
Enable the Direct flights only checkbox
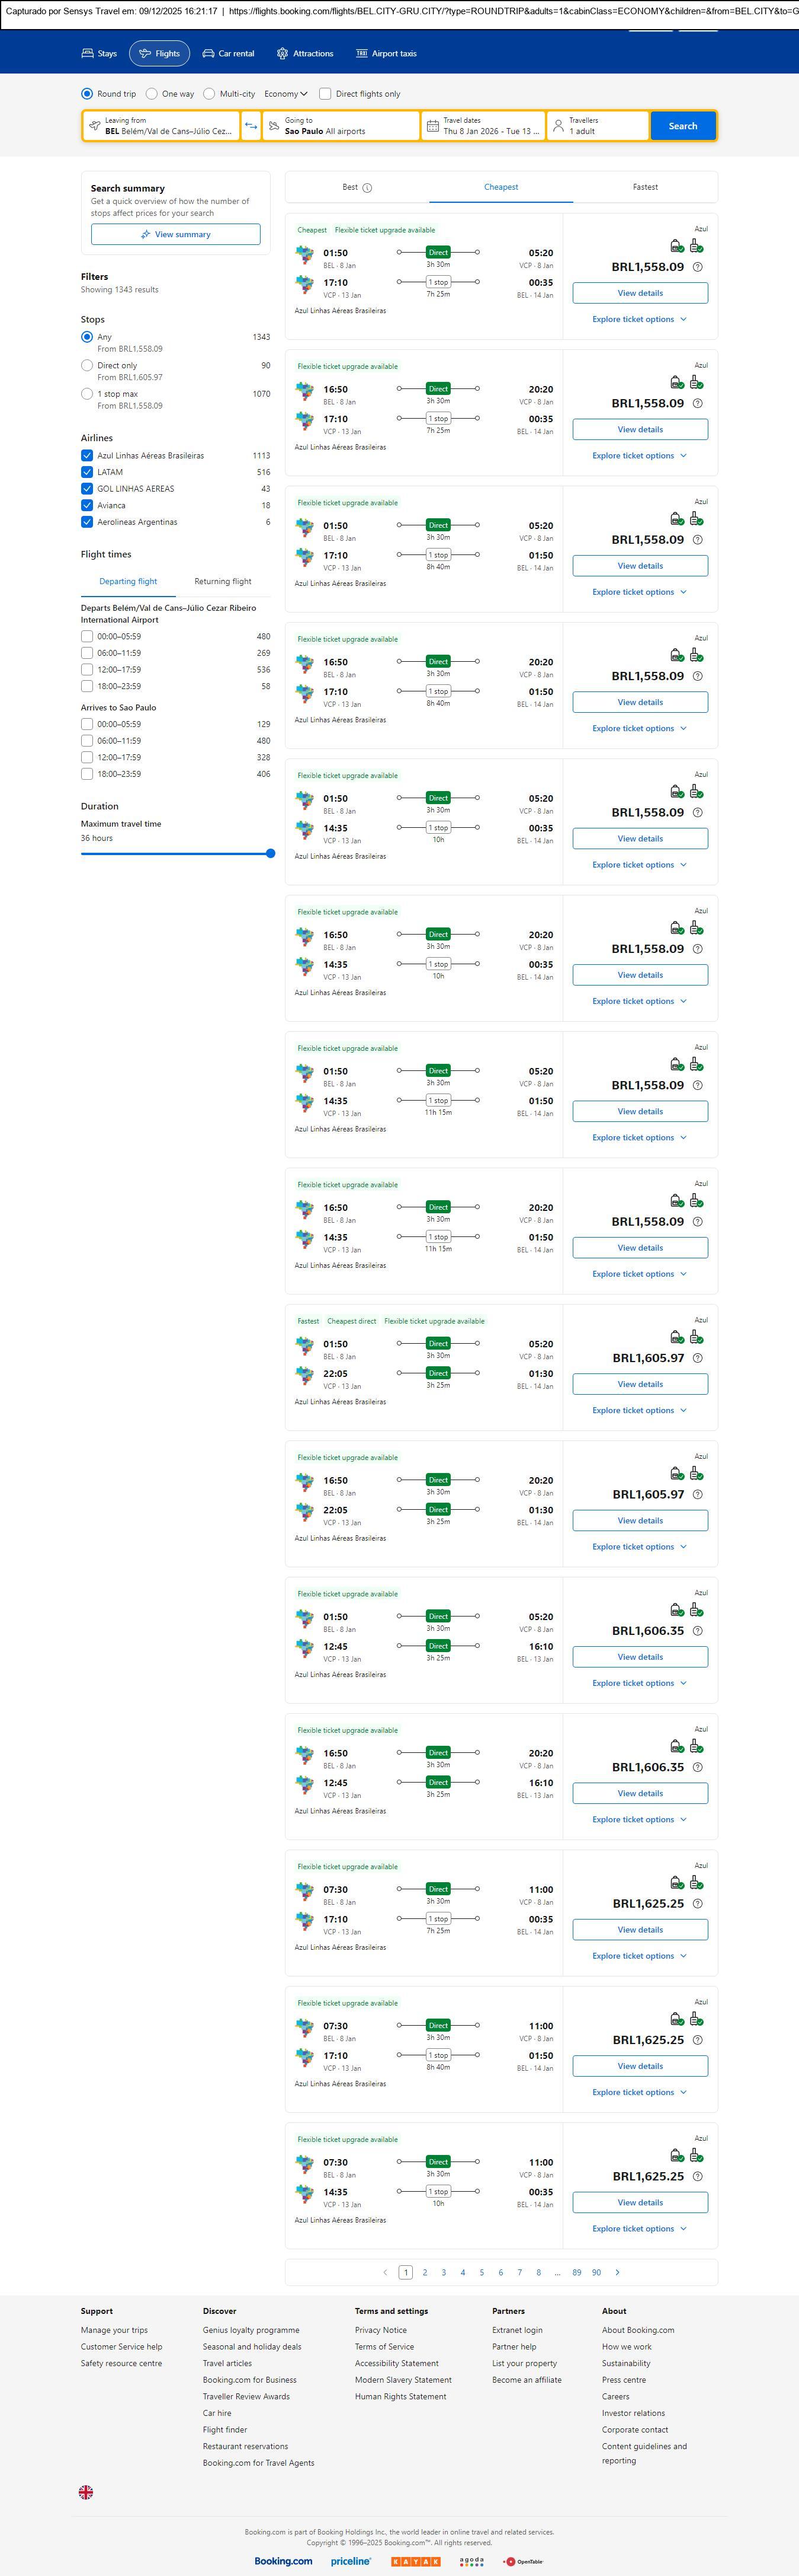(x=325, y=94)
